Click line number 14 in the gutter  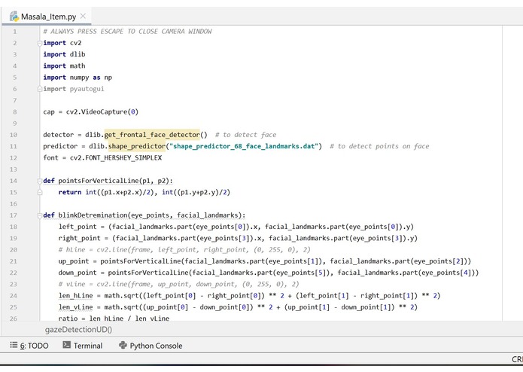point(14,181)
